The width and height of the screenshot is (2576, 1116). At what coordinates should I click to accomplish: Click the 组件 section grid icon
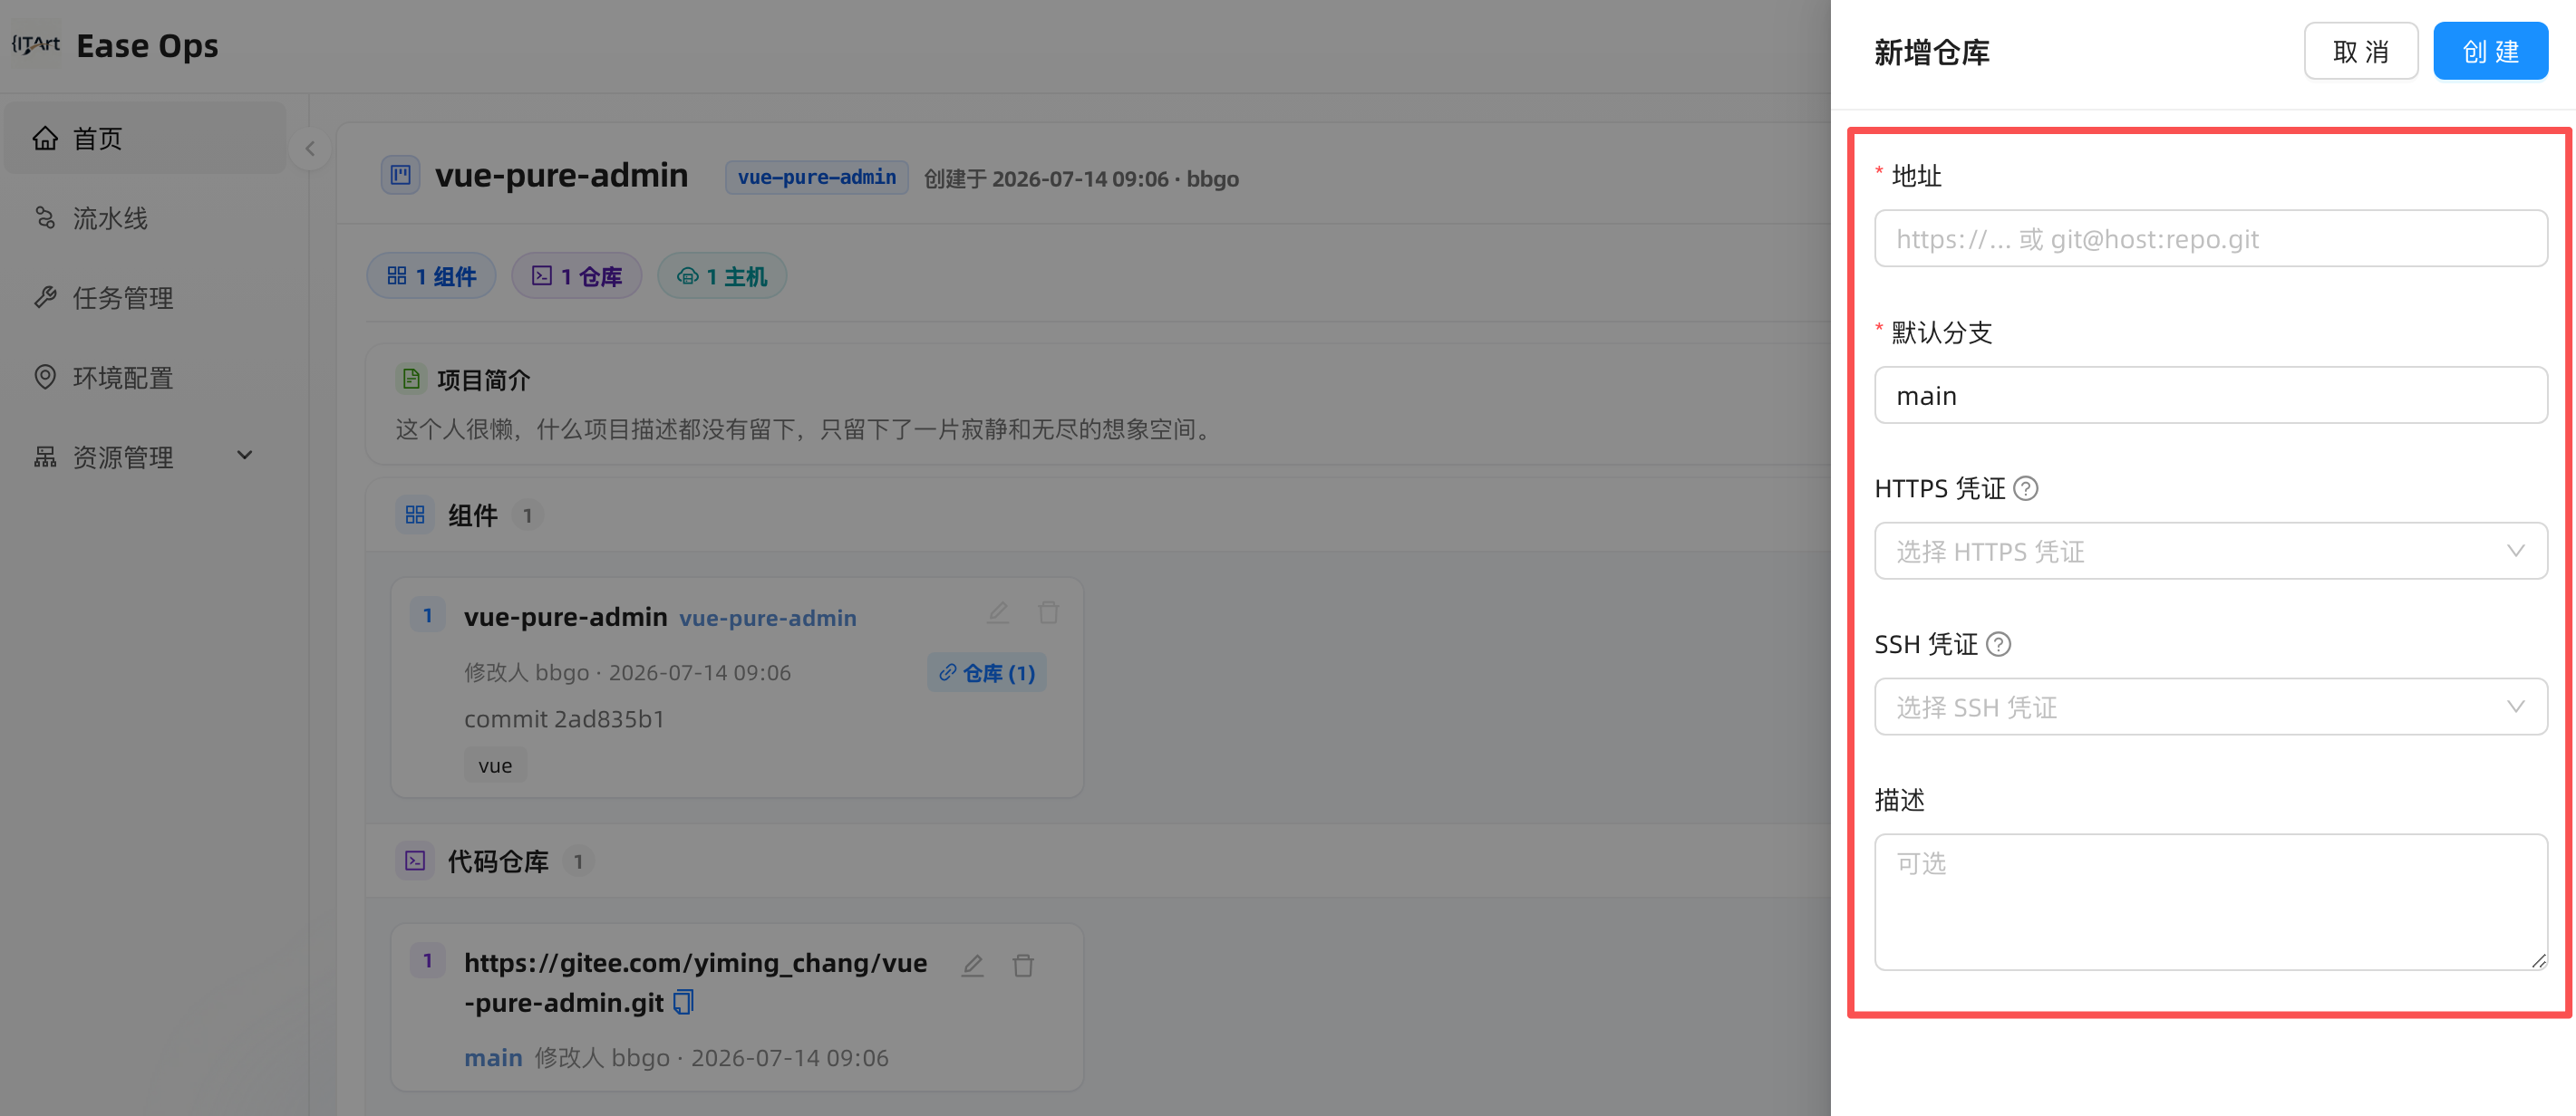[x=415, y=515]
